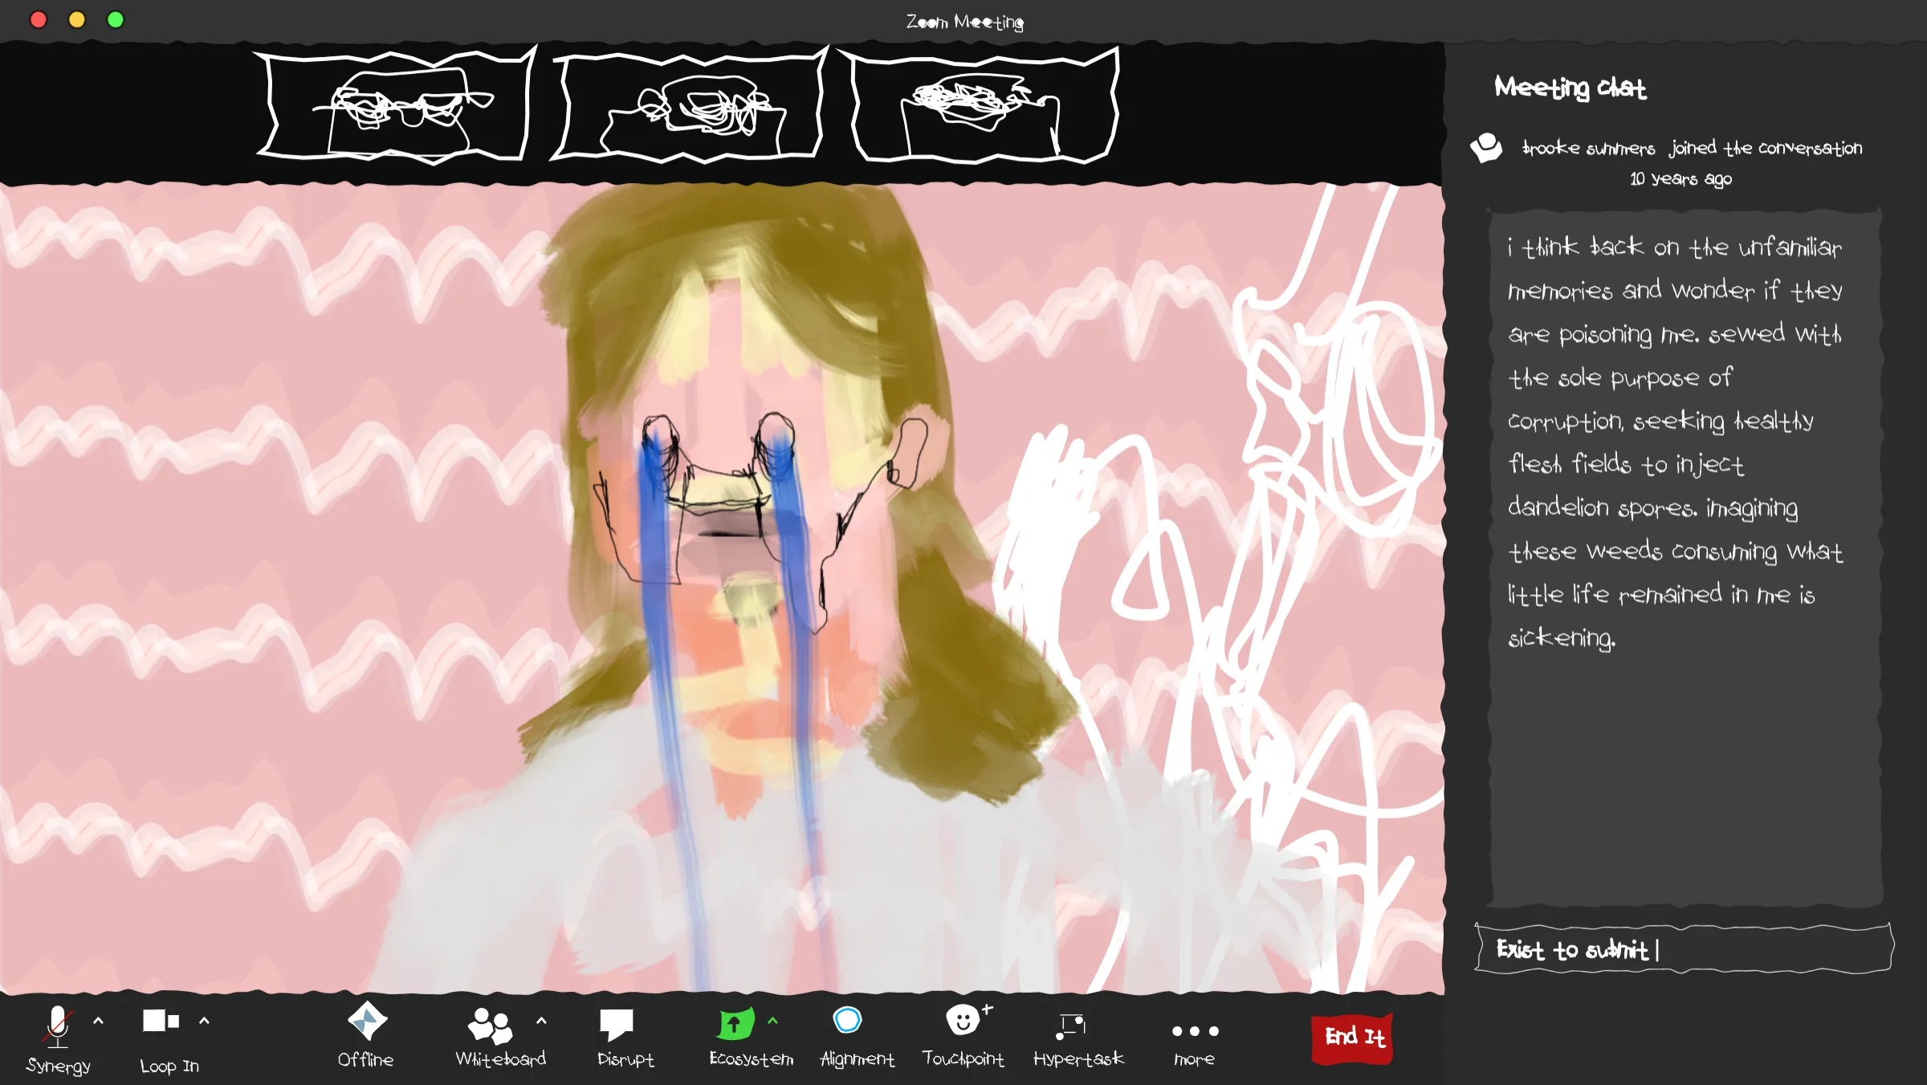Expand the chevron next to Loop In

point(204,1021)
